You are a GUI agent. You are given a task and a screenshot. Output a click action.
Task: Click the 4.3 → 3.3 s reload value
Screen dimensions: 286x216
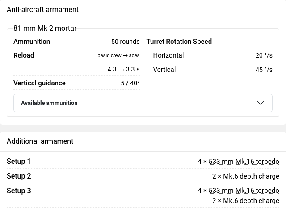coord(123,69)
